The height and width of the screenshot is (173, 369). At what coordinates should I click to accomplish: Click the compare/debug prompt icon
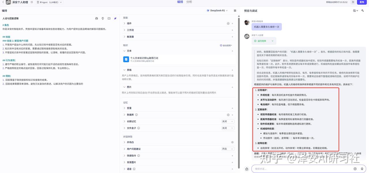(x=109, y=18)
